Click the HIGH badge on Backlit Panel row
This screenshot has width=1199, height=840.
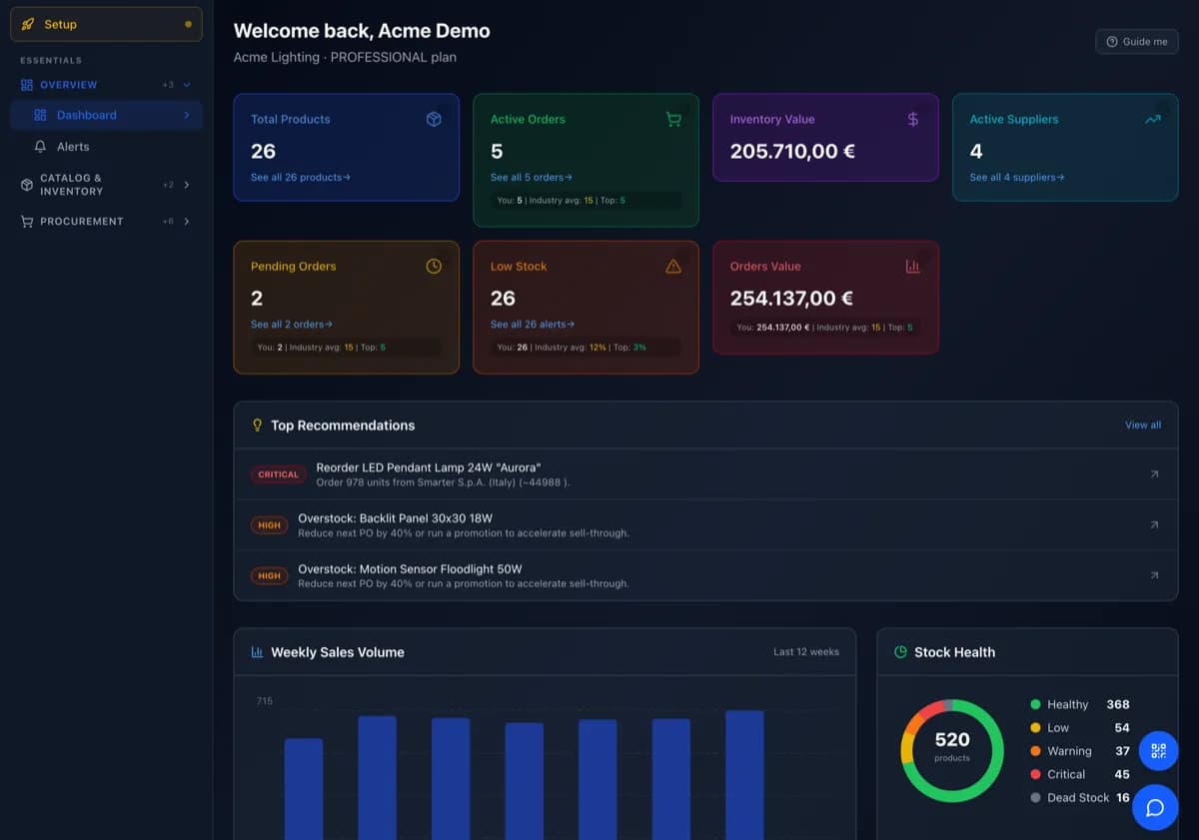[x=270, y=525]
